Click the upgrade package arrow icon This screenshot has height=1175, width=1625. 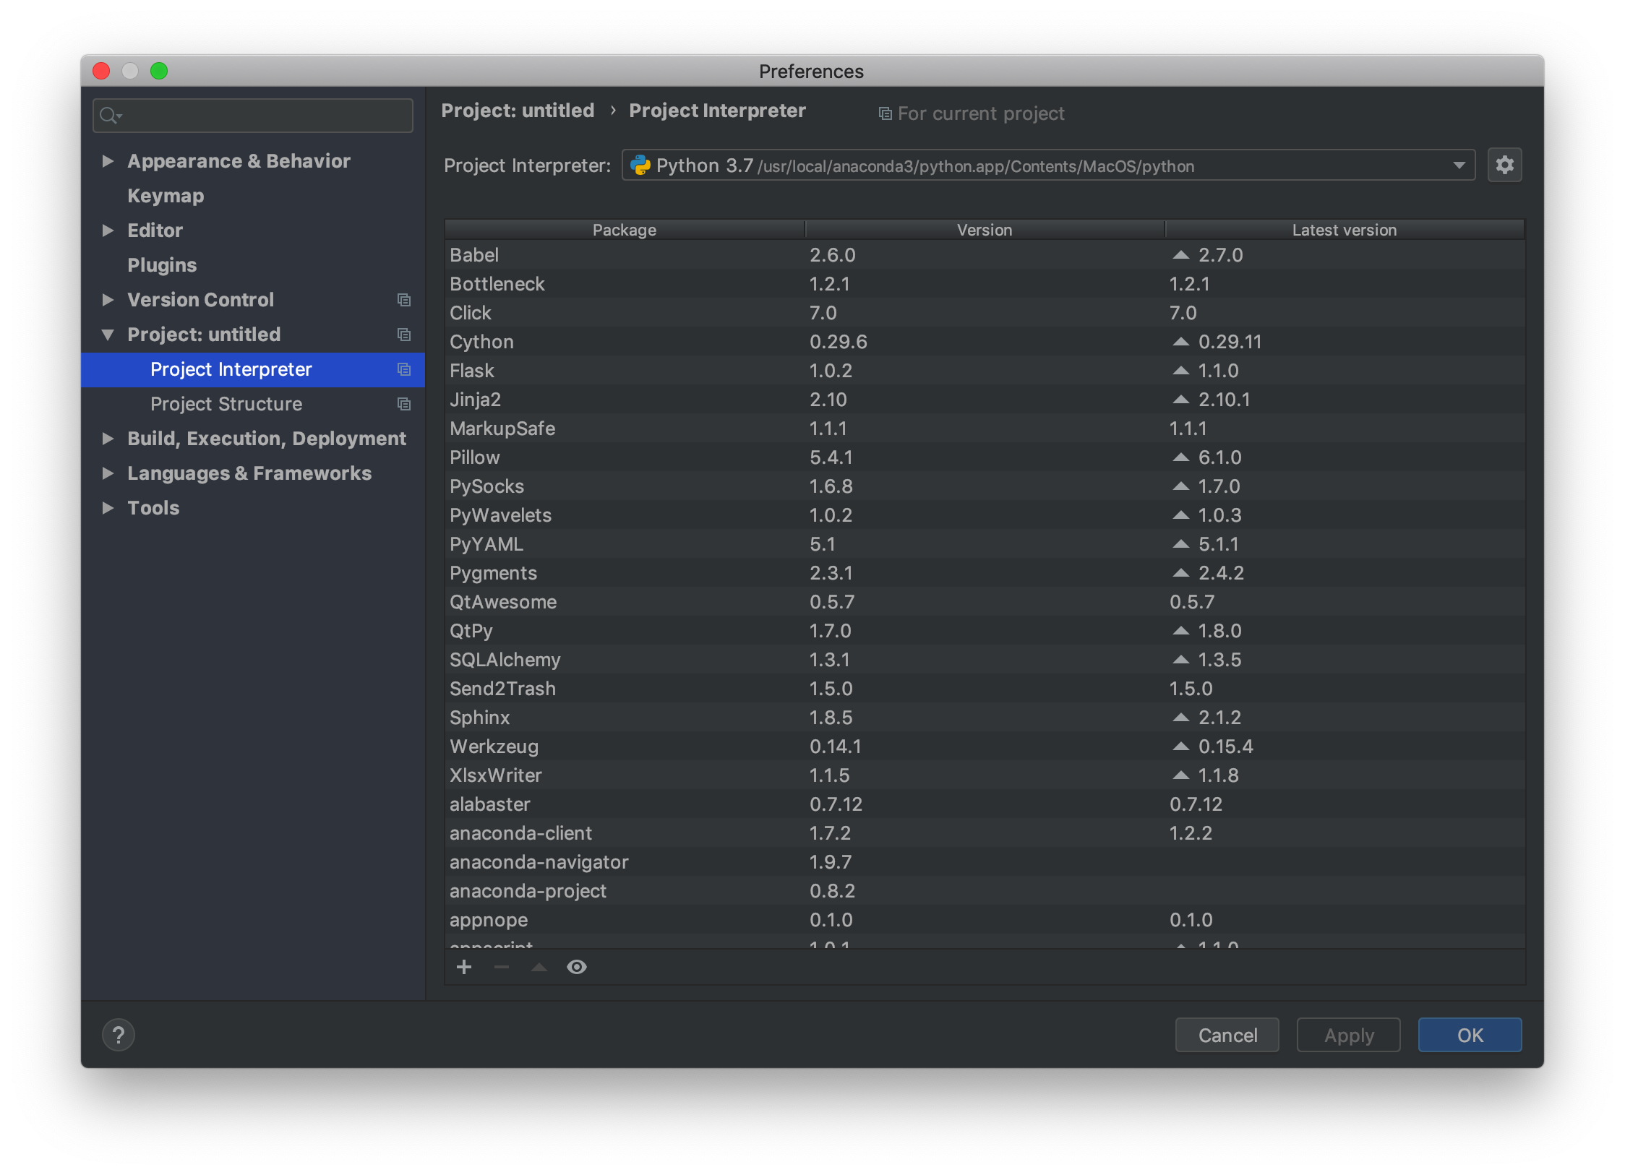point(539,967)
